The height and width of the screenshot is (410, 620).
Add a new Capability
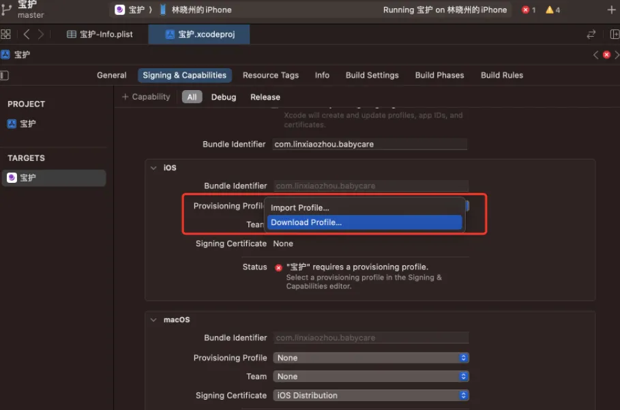[x=146, y=97]
